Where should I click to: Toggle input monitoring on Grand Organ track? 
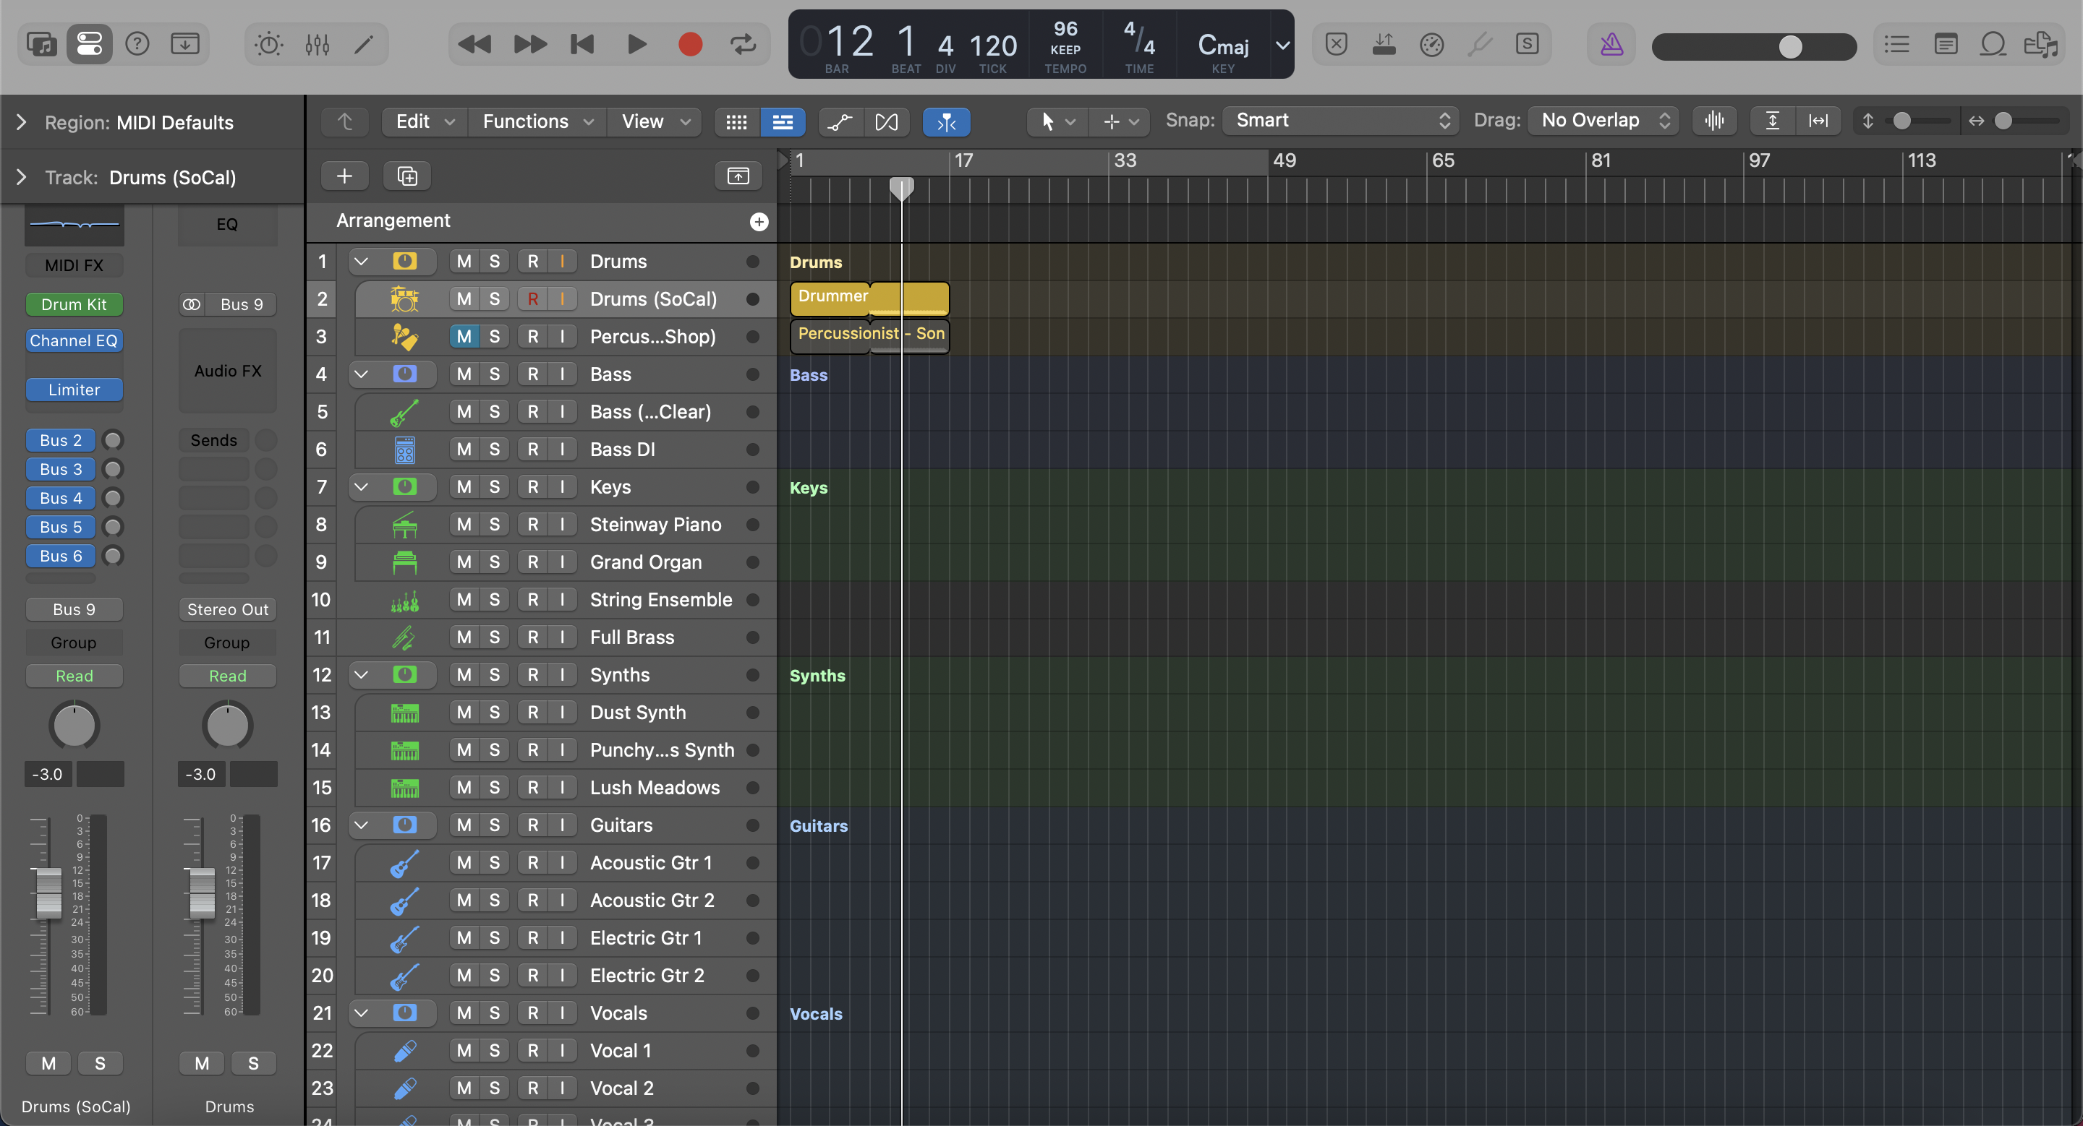[x=562, y=562]
